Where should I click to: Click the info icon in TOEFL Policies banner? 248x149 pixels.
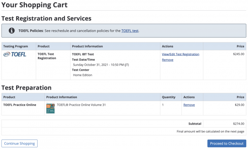point(12,31)
